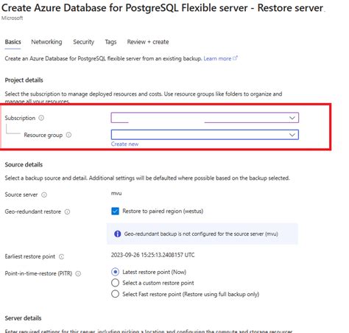Click the blue info icon in geo-redundant backup notice
The image size is (349, 333).
point(118,234)
